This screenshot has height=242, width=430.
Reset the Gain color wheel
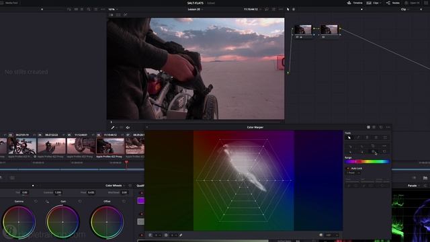point(80,202)
